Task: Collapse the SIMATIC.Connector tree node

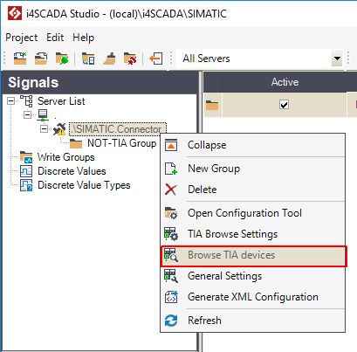Action: pos(44,128)
